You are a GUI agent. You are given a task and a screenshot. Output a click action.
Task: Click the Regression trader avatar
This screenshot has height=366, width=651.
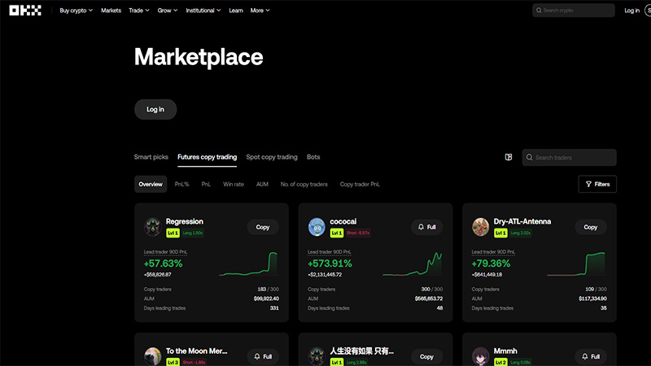153,227
